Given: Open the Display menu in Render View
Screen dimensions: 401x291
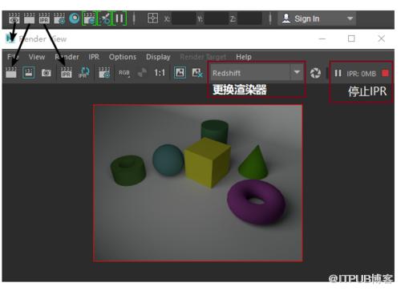Looking at the screenshot, I should 158,57.
